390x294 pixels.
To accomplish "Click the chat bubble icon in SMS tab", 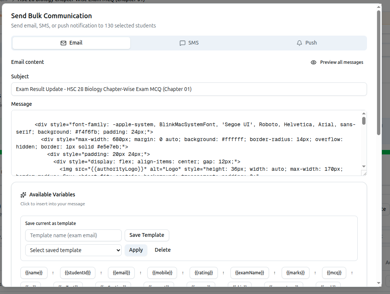I will click(183, 43).
